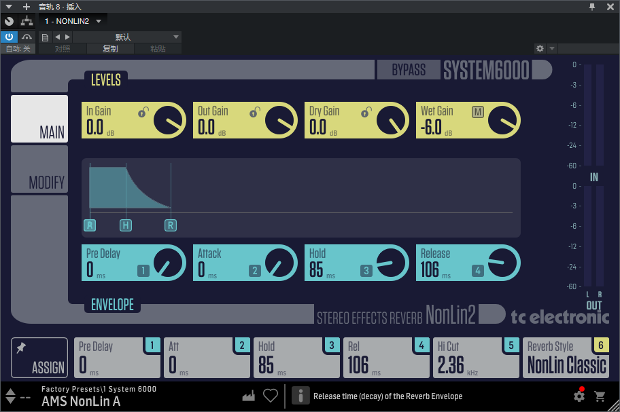Click the OUT level meter
Viewport: 620px width, 412px height.
click(593, 236)
